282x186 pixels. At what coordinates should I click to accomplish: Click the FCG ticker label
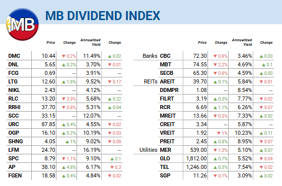pos(13,73)
